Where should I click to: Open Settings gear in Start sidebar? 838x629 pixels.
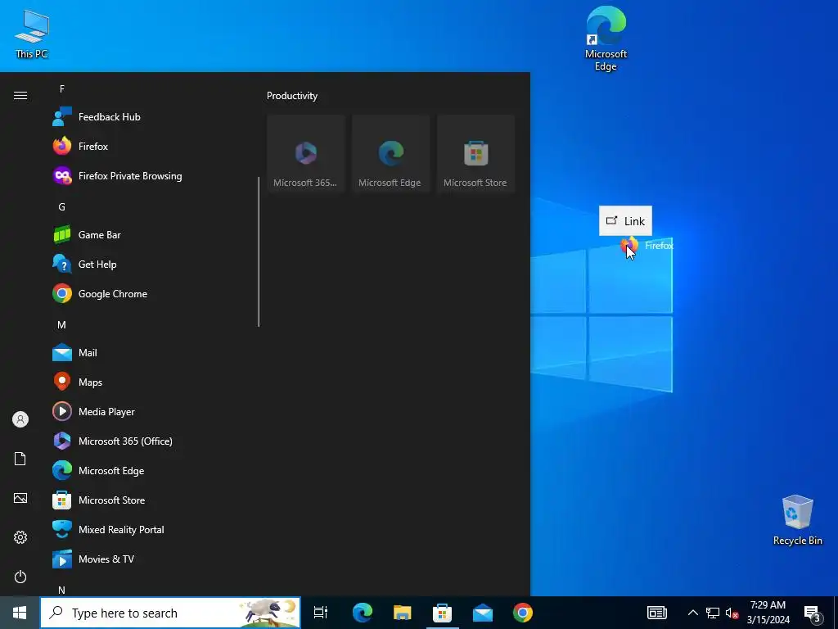(x=20, y=537)
